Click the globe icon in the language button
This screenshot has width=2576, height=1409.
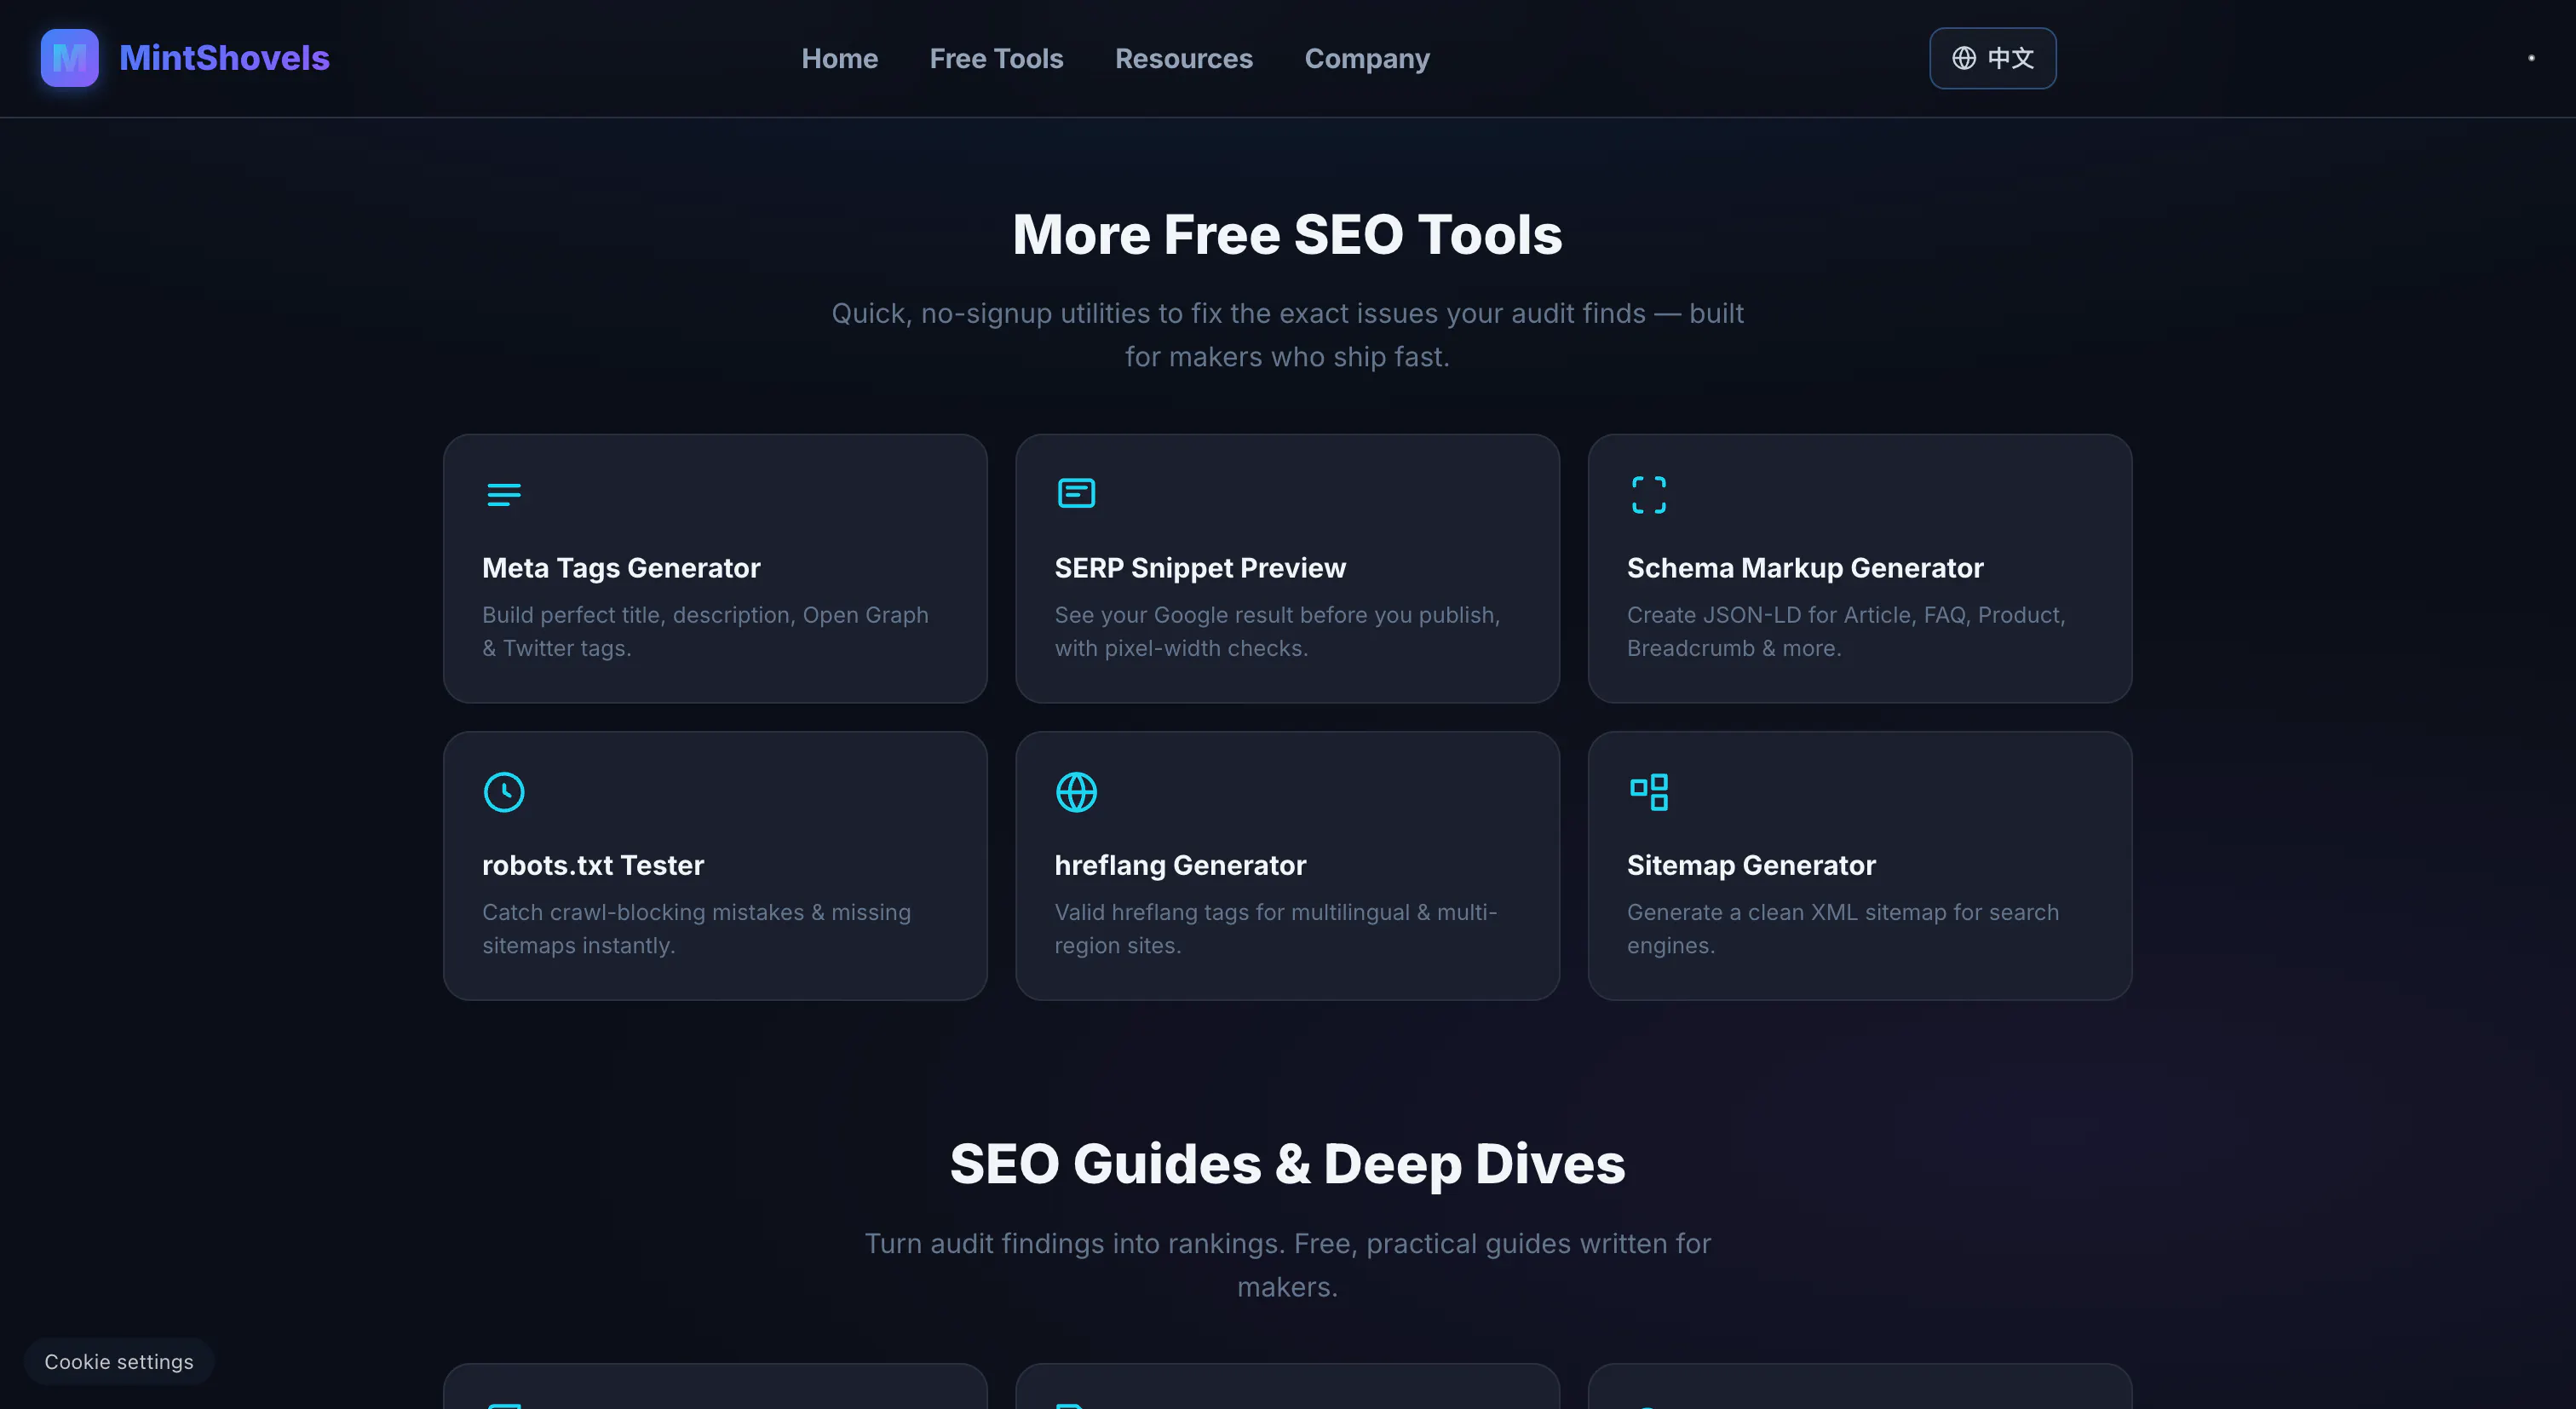click(1964, 58)
